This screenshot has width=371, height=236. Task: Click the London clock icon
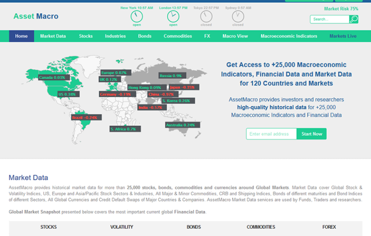tap(173, 17)
